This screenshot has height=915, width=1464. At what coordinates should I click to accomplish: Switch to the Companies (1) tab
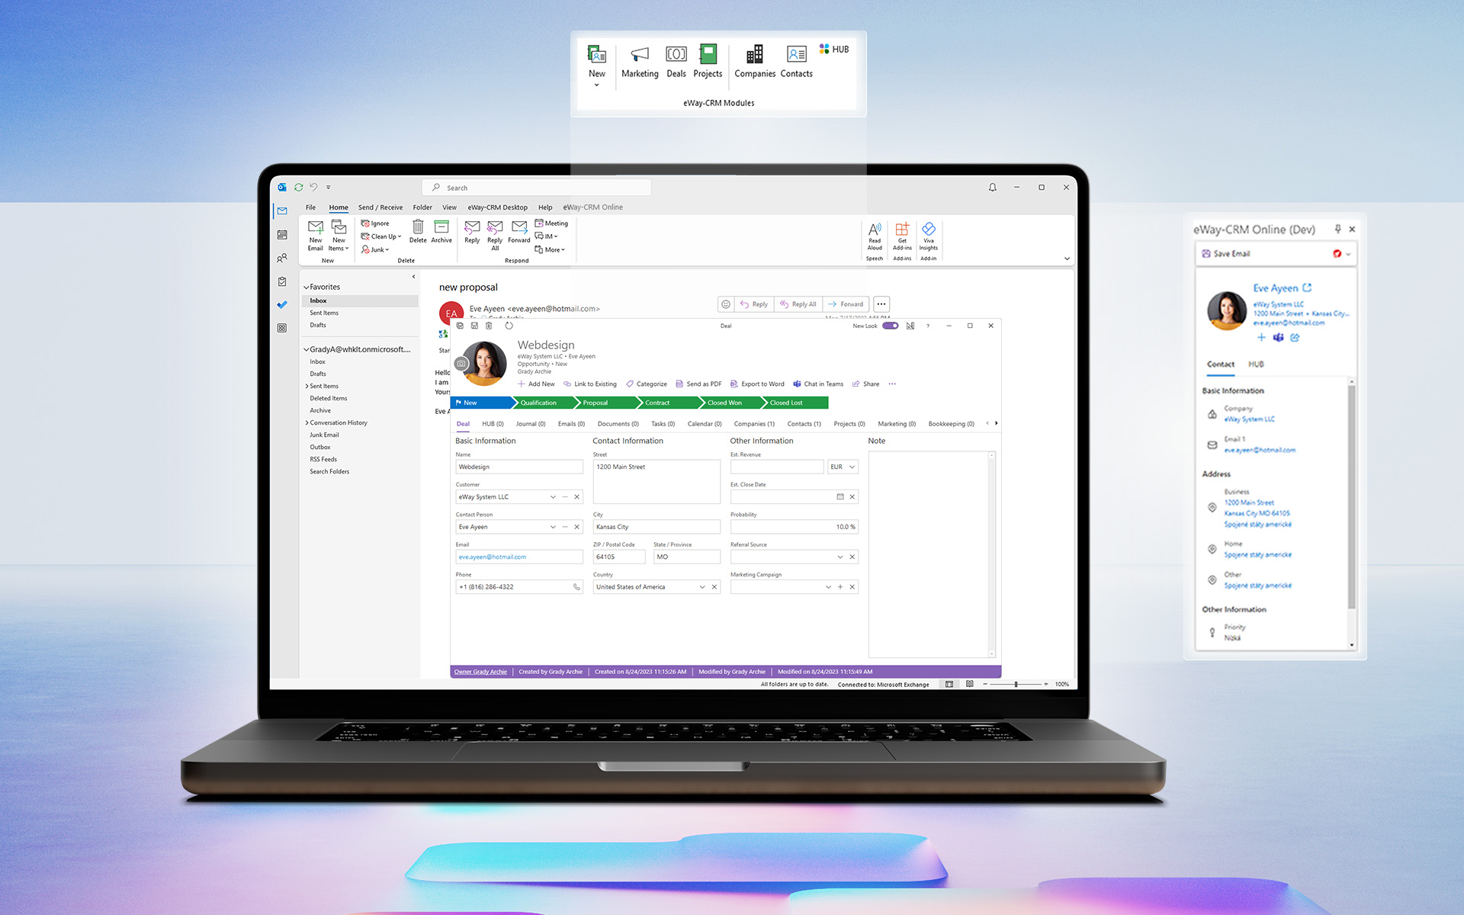point(754,424)
